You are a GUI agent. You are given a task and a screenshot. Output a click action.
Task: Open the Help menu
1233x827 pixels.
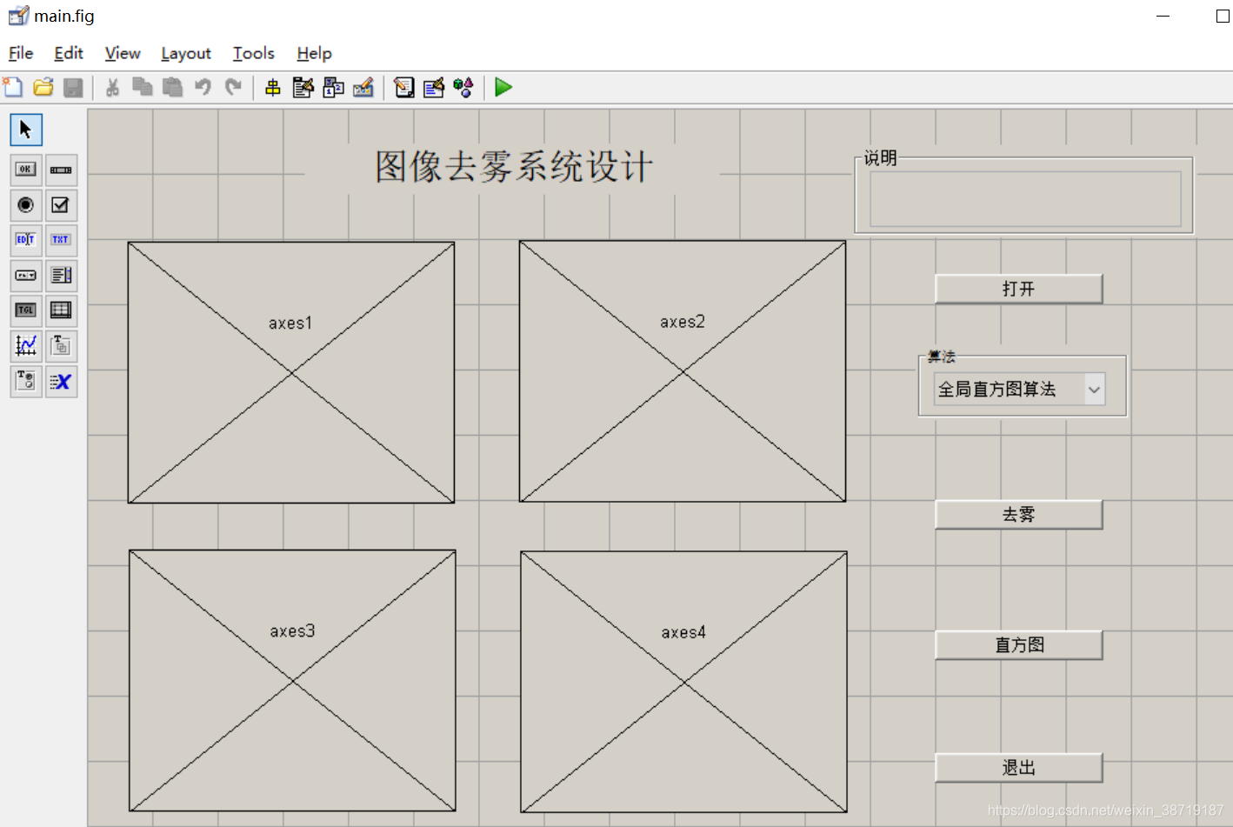pyautogui.click(x=315, y=53)
